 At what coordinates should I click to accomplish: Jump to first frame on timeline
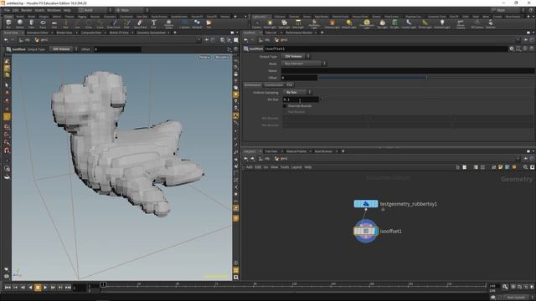pyautogui.click(x=8, y=288)
